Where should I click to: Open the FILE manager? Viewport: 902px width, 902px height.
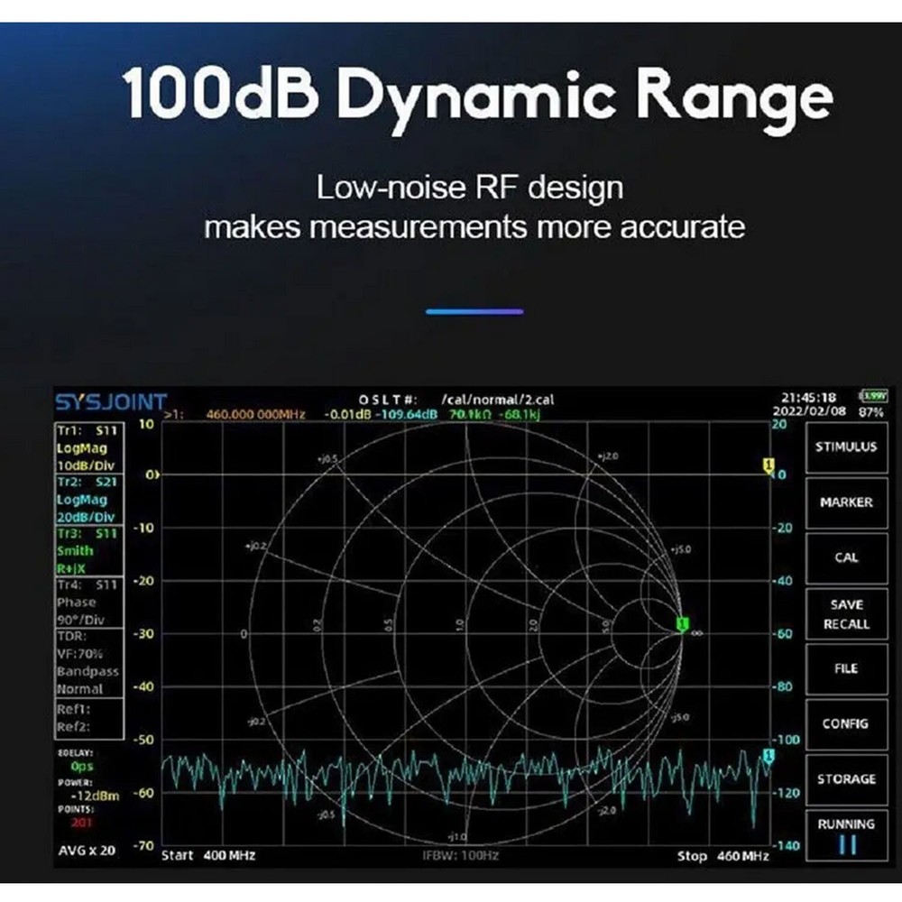click(846, 668)
